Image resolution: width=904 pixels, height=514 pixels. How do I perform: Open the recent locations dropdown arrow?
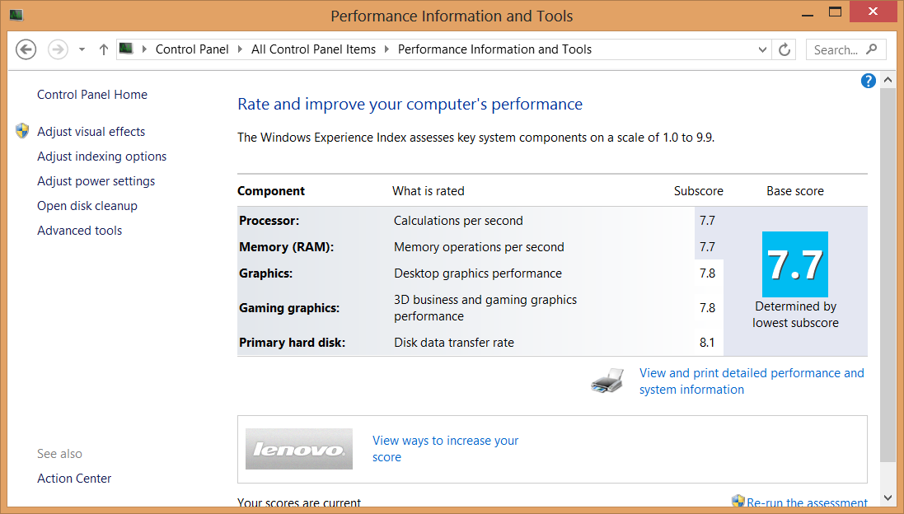pos(82,49)
